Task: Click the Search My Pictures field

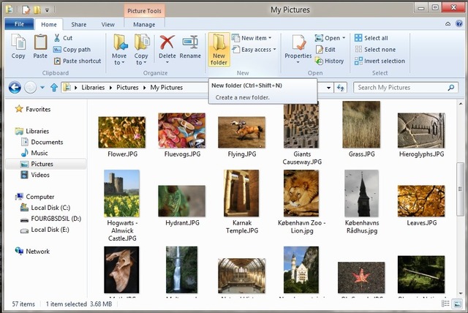Action: (x=400, y=88)
